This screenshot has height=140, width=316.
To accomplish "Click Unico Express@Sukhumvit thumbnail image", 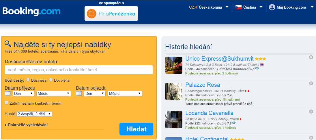I will 174,65.
